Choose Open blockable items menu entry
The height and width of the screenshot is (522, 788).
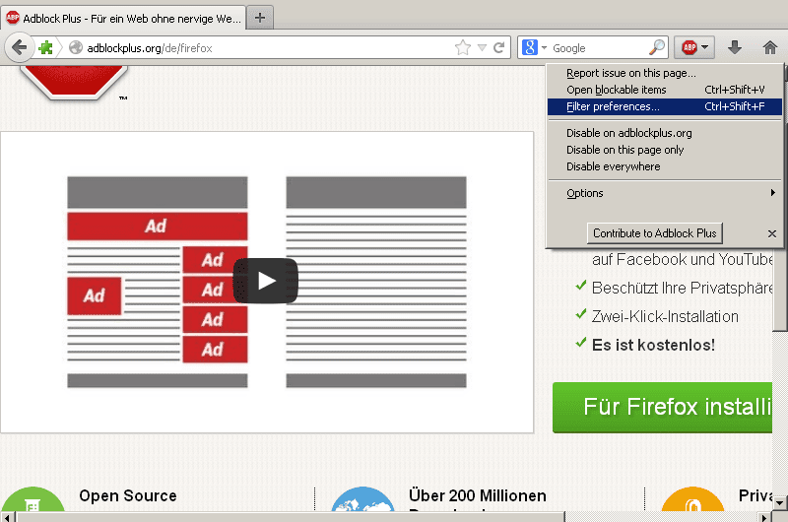point(664,90)
